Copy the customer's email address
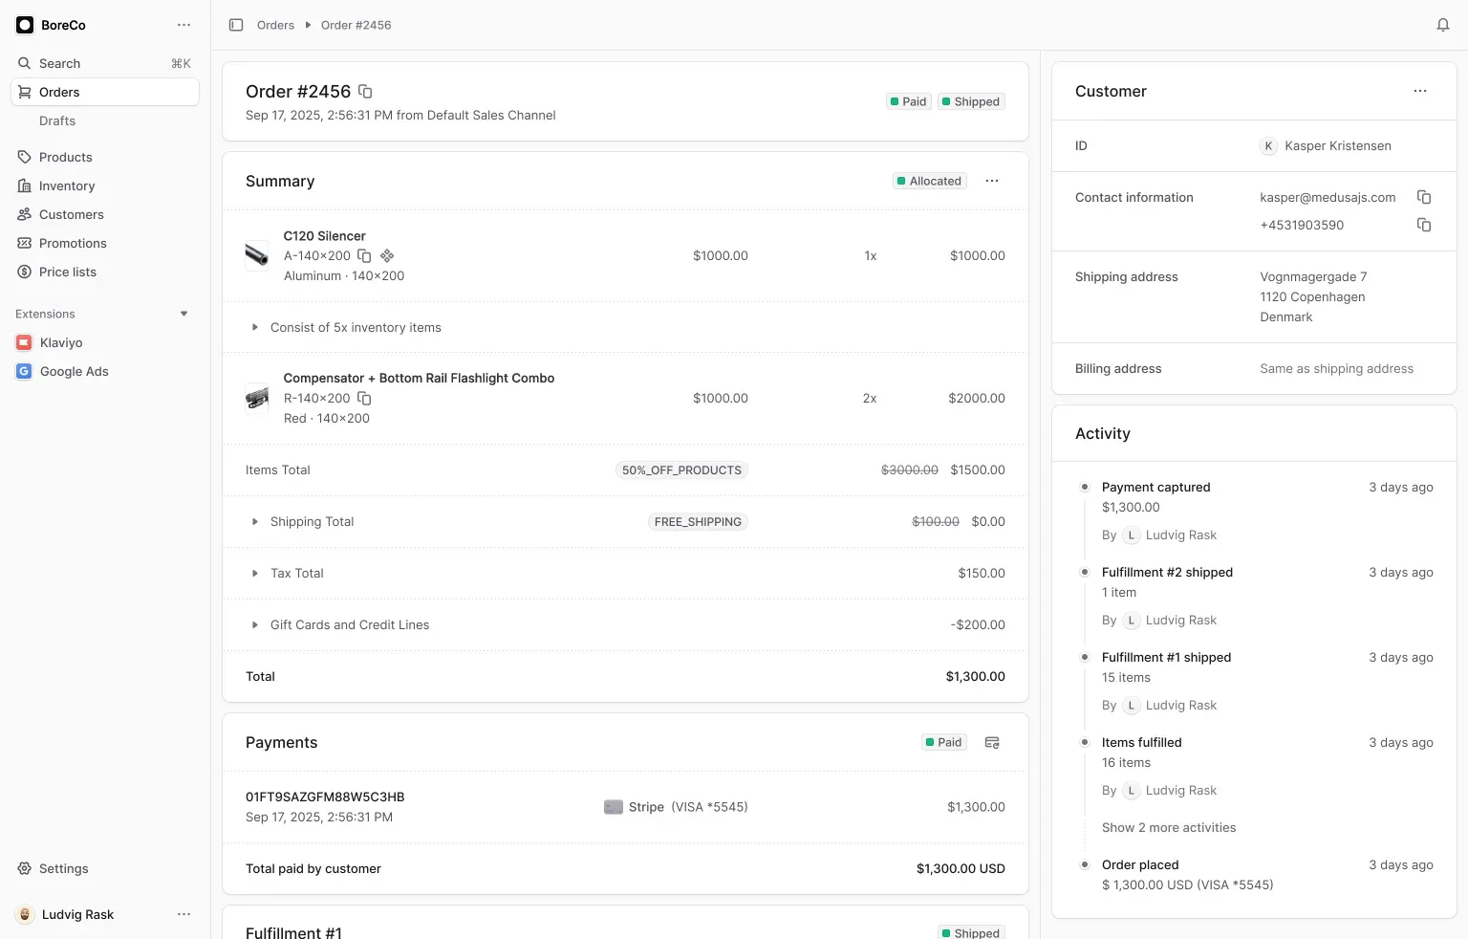Screen dimensions: 1468x939 pos(1424,197)
